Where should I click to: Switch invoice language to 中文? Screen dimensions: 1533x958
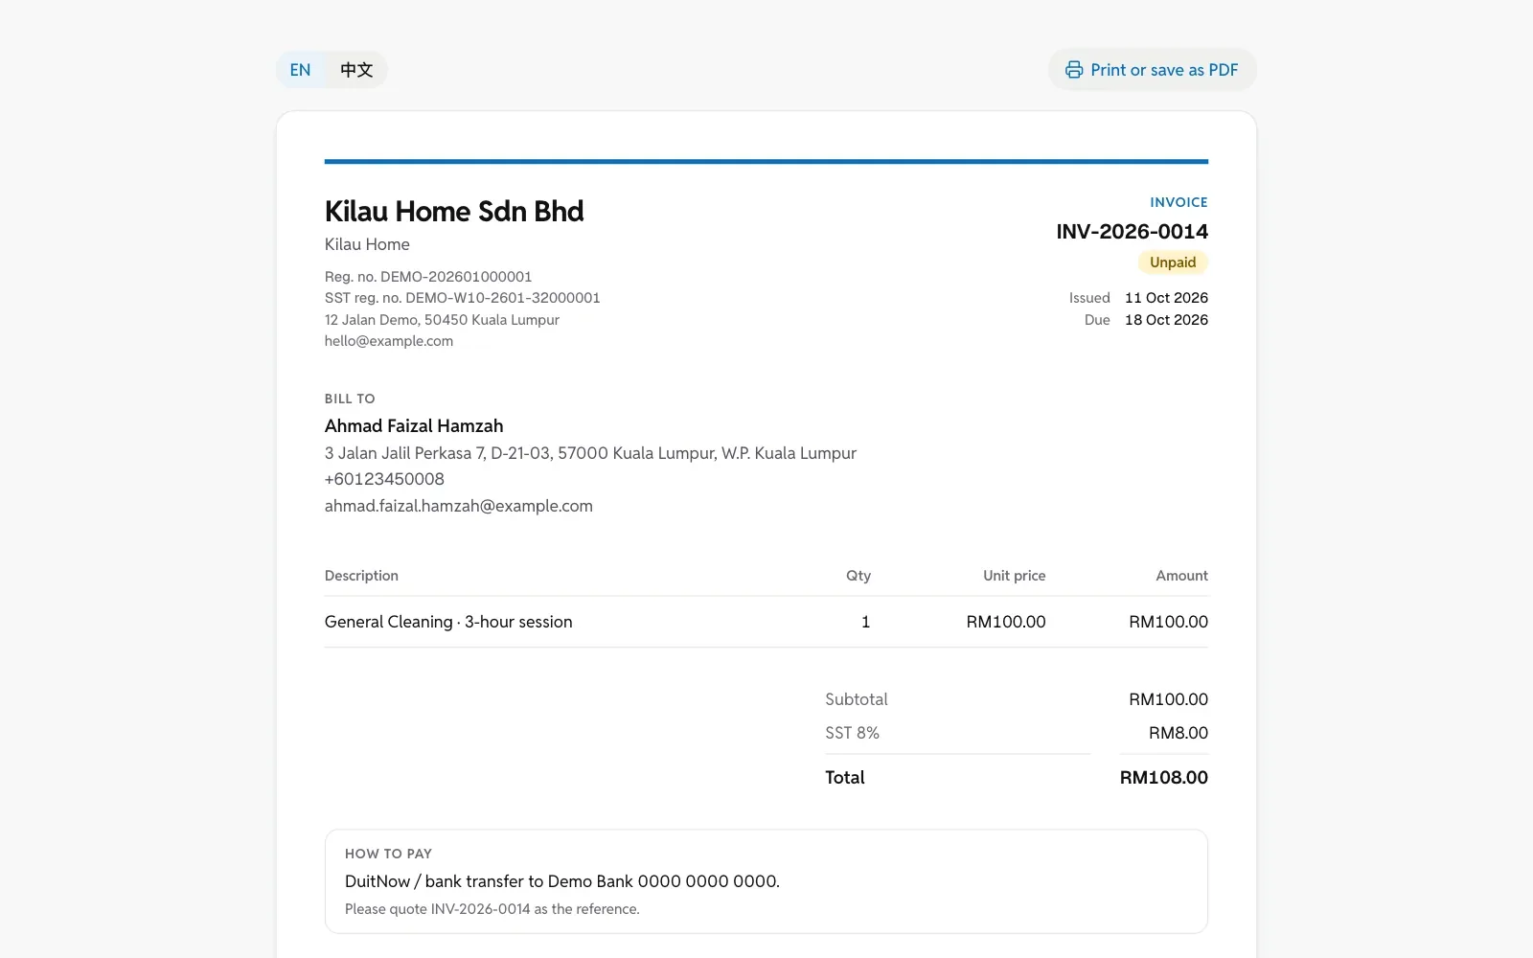(356, 70)
